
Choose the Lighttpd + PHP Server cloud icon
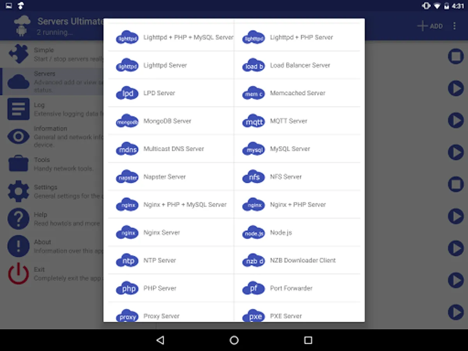[254, 37]
